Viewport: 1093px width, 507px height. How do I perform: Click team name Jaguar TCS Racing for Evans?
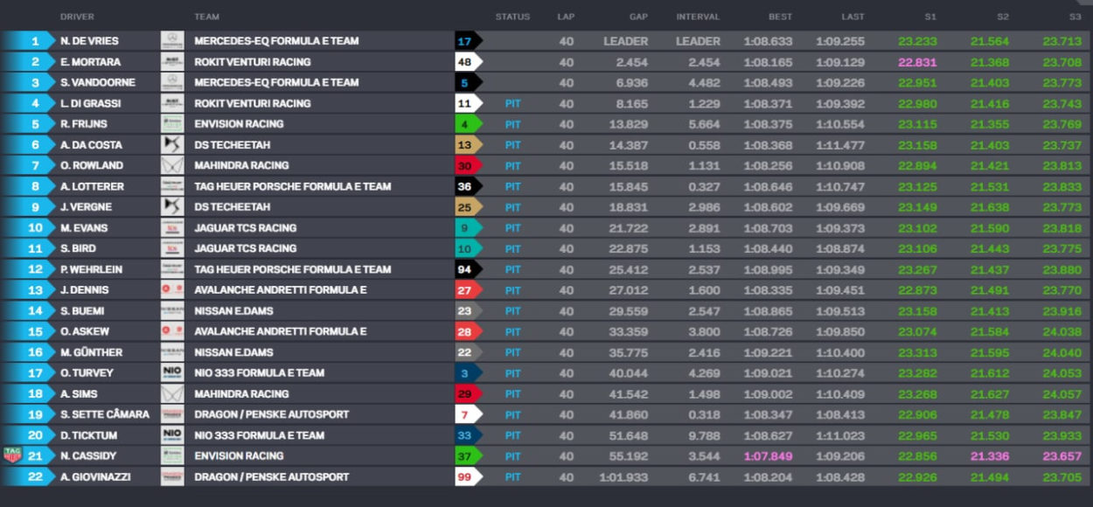245,228
